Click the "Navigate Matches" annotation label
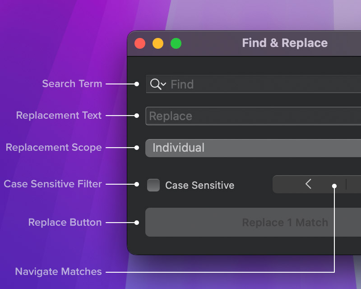Image resolution: width=361 pixels, height=289 pixels. coord(59,271)
